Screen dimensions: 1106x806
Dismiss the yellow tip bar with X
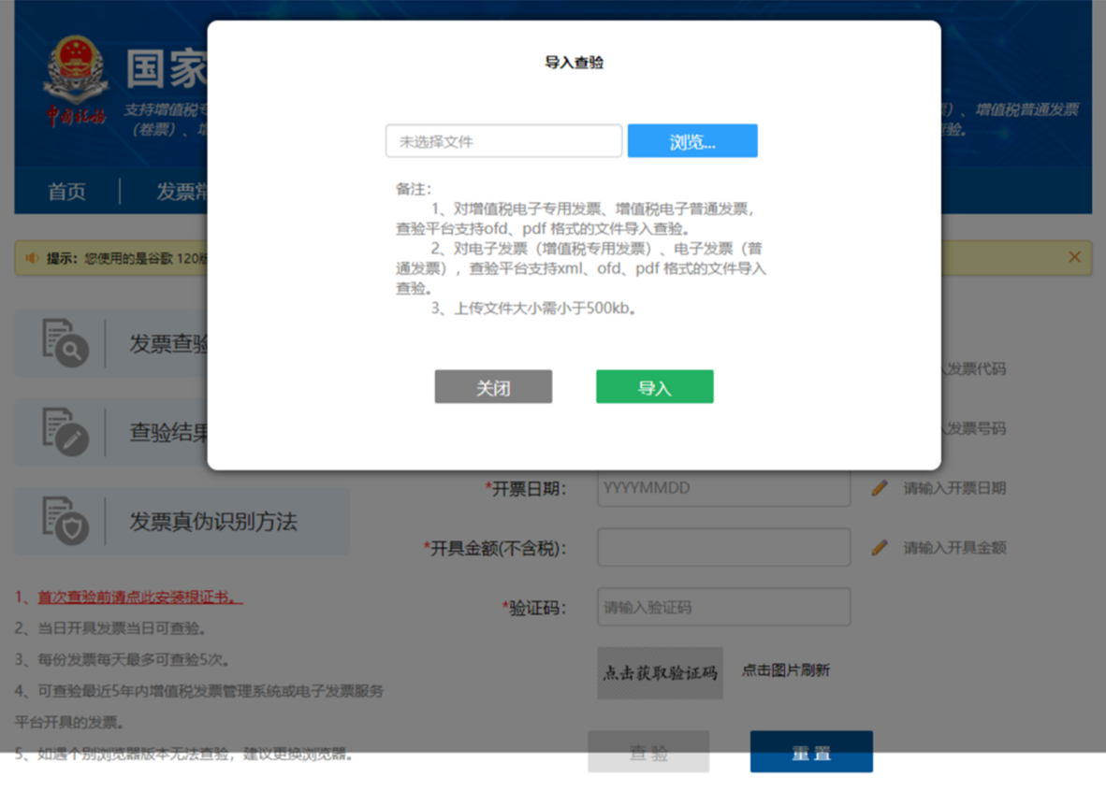pyautogui.click(x=1074, y=257)
